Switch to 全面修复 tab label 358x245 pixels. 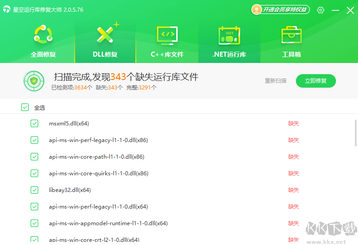[x=43, y=54]
